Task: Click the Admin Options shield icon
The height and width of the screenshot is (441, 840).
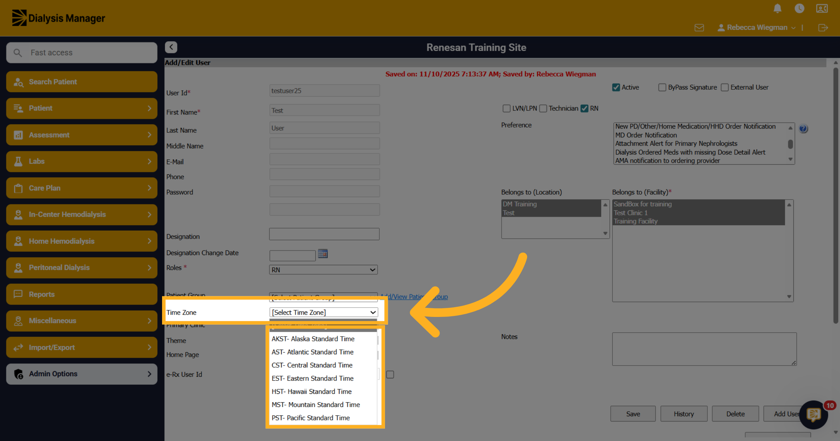Action: [x=19, y=374]
